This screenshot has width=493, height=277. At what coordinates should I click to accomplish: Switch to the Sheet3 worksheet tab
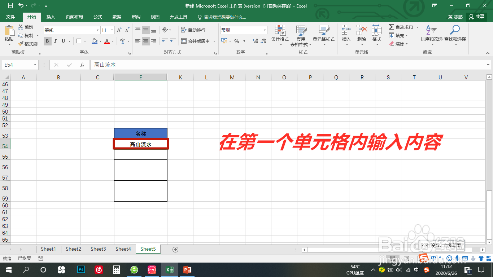click(x=98, y=249)
